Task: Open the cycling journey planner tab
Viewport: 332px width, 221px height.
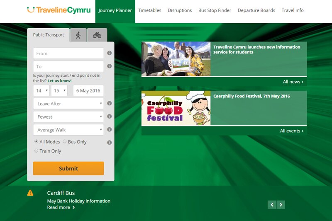Action: coord(97,35)
